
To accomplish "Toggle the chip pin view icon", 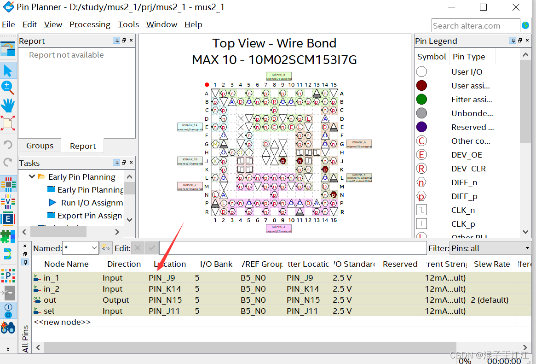I will coord(8,185).
